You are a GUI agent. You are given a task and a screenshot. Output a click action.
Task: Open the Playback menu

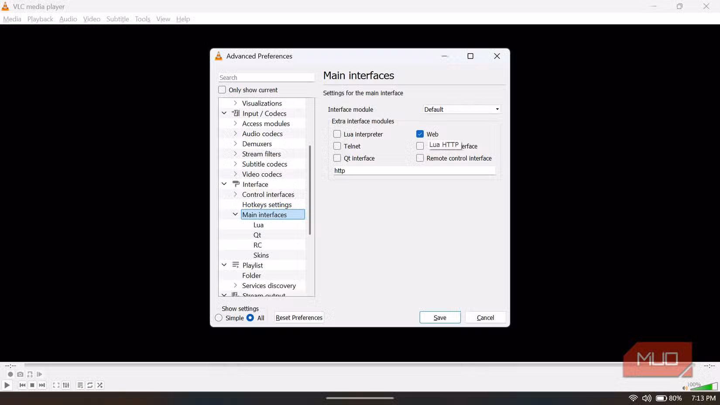coord(40,19)
